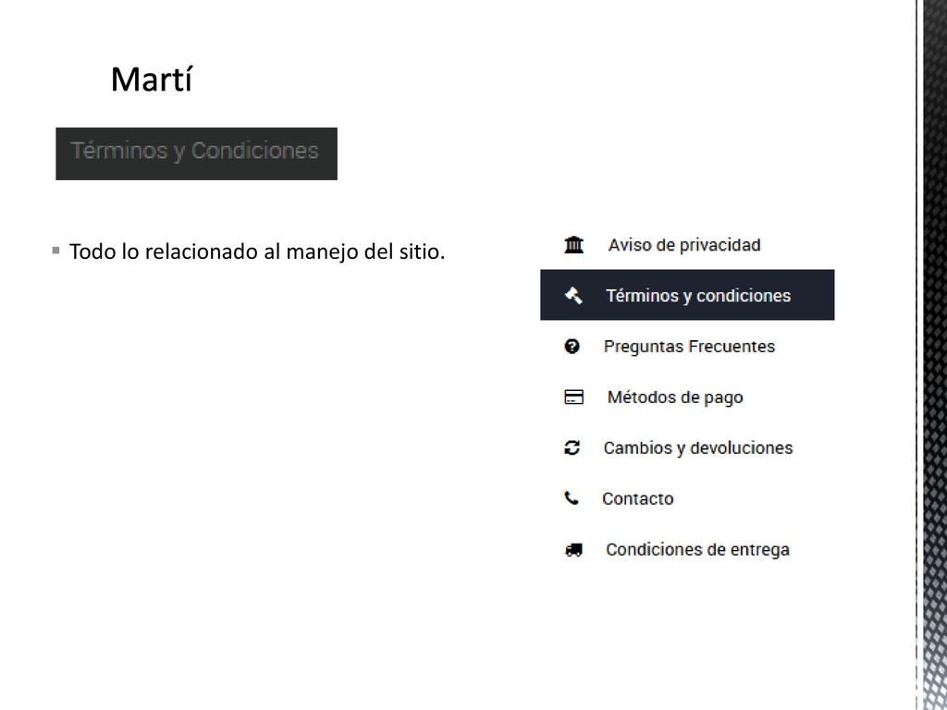Click the dark Términos y Condiciones heading banner
This screenshot has height=710, width=947.
pos(196,153)
